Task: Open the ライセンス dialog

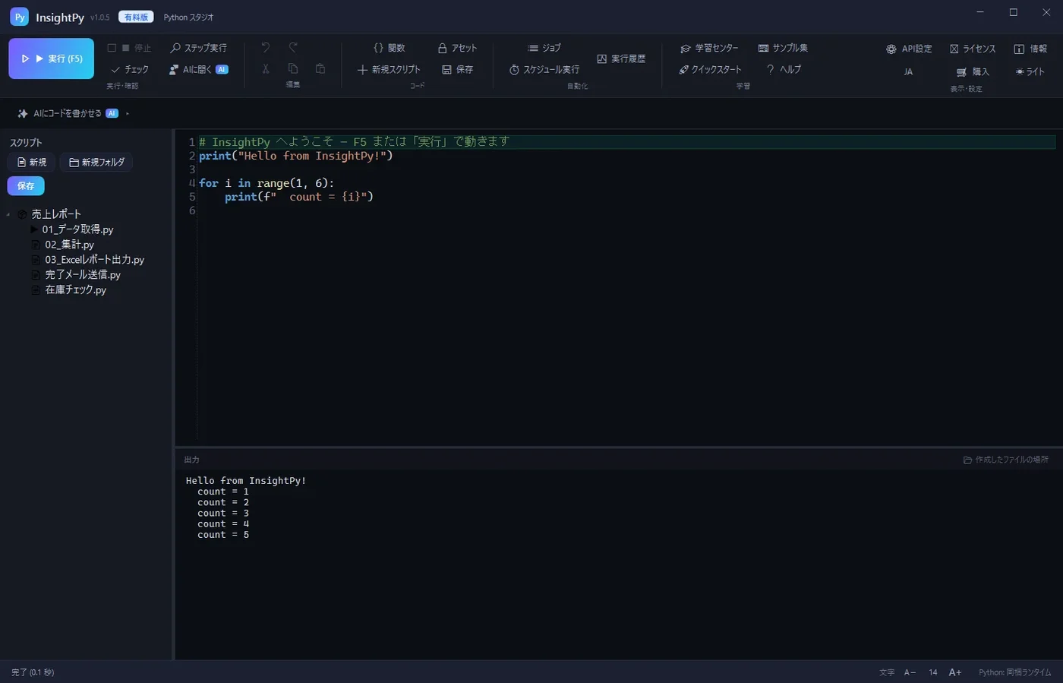Action: 973,49
